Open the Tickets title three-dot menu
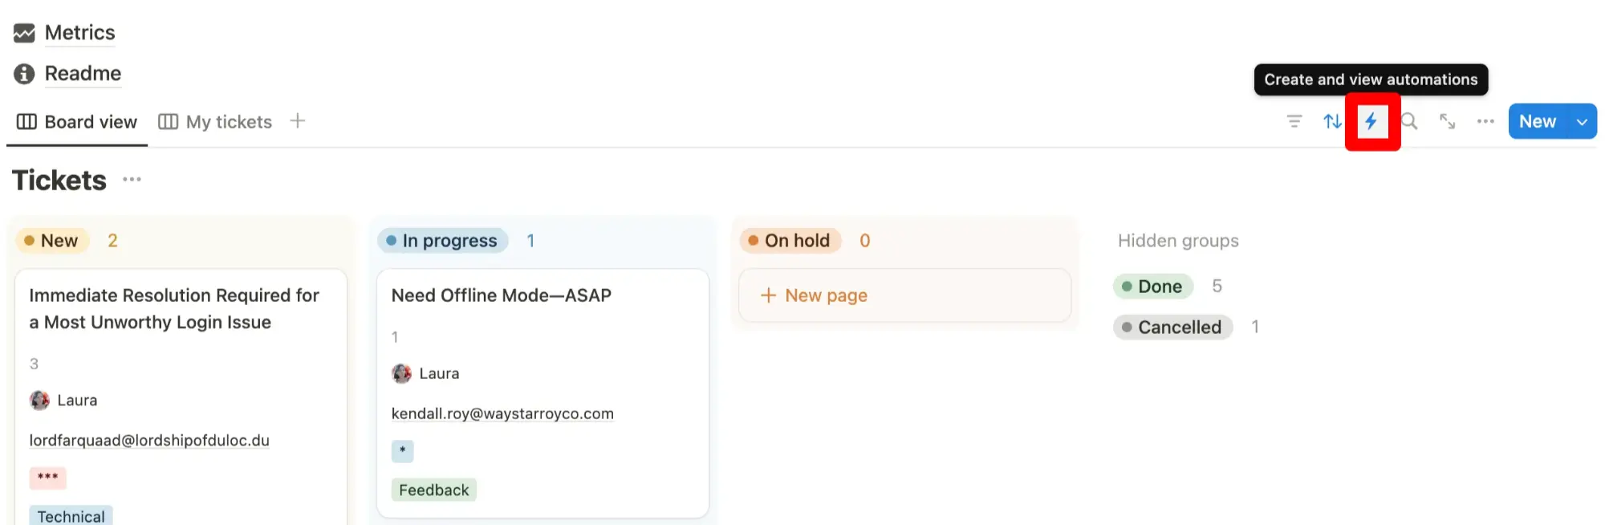This screenshot has height=525, width=1605. click(x=132, y=180)
